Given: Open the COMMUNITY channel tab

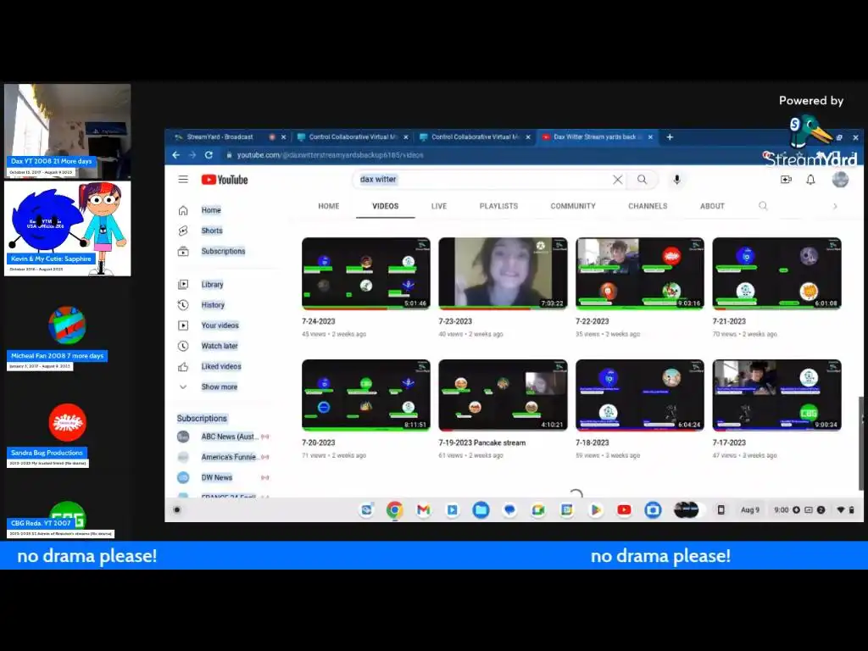Looking at the screenshot, I should (573, 206).
